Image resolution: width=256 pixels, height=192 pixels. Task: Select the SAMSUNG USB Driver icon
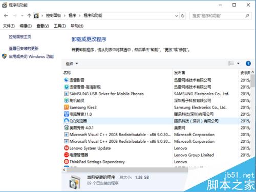tap(66, 94)
